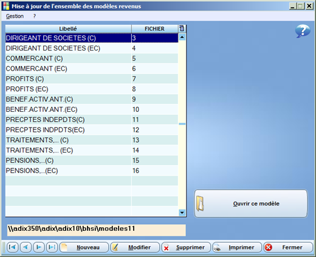Select row PRECPTES INDPDTS(EC)
Image resolution: width=316 pixels, height=257 pixels.
click(92, 130)
